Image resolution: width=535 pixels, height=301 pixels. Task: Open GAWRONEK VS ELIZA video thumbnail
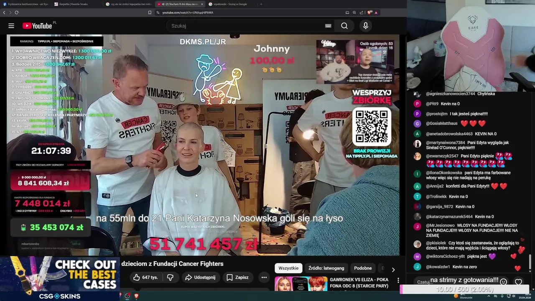pos(301,284)
